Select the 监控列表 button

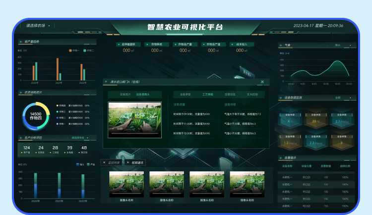[x=112, y=162]
